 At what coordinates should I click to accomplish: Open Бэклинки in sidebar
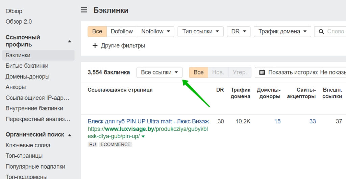click(x=39, y=55)
